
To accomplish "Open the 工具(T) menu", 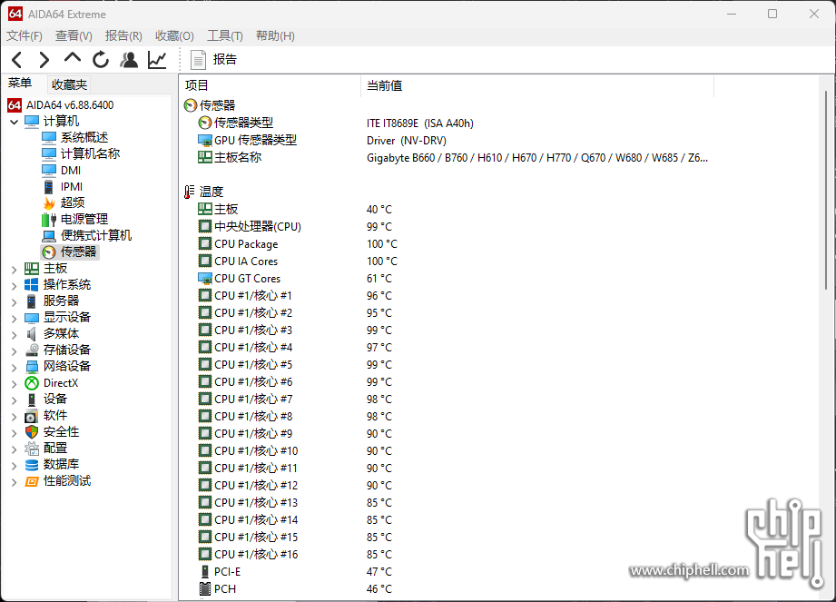I will 225,35.
